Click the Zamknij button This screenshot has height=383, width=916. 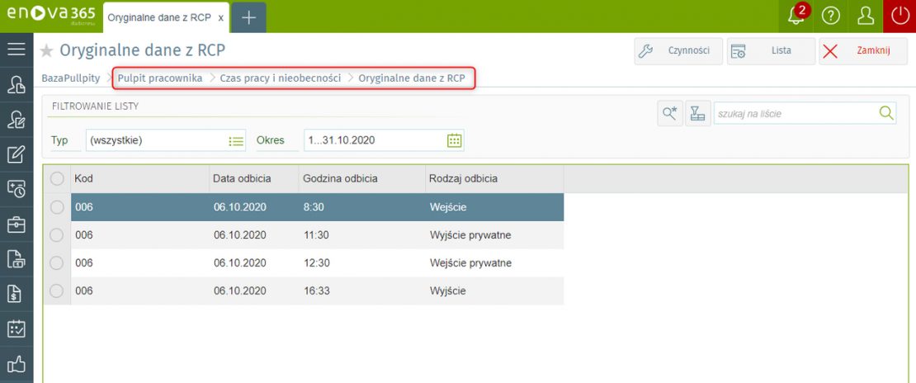coord(862,51)
